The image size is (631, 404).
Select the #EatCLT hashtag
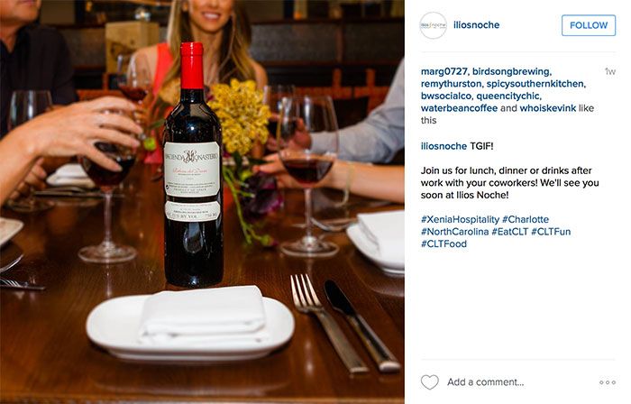tap(511, 232)
